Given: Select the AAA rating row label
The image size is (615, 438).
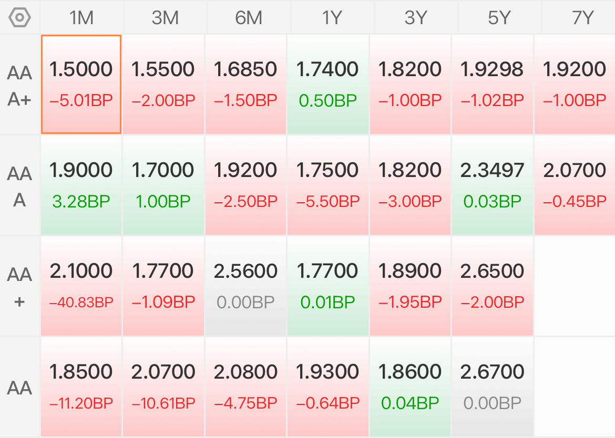Looking at the screenshot, I should [x=19, y=186].
